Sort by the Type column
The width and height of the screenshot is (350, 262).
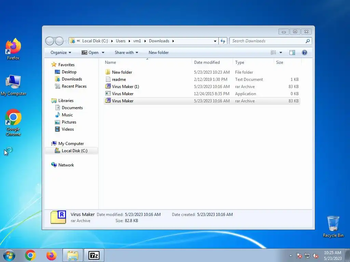pyautogui.click(x=253, y=62)
